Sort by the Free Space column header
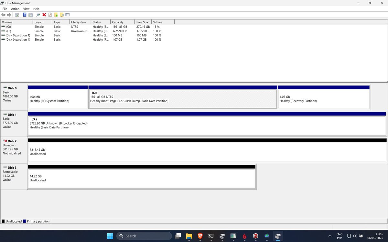Viewport: 388px width, 242px height. point(143,22)
